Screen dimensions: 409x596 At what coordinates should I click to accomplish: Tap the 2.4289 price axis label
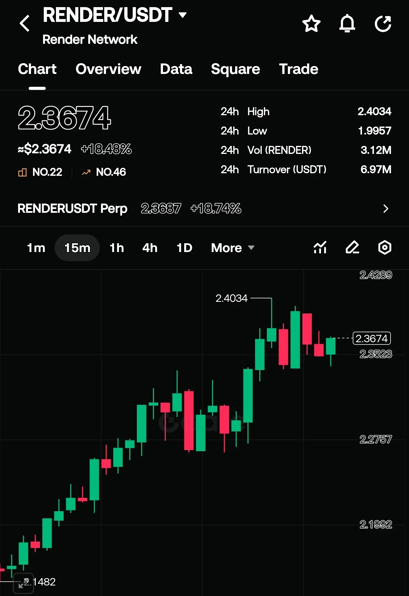(376, 275)
